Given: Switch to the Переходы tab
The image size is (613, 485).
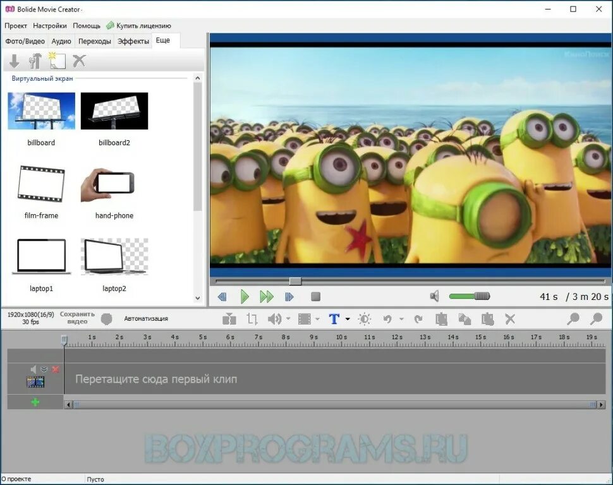Looking at the screenshot, I should coord(95,41).
